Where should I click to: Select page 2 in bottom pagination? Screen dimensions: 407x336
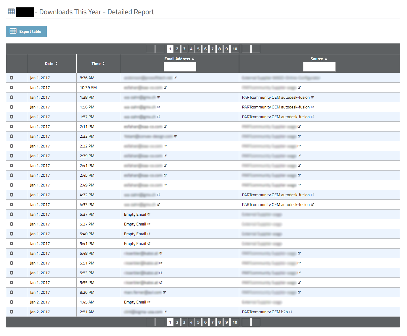[x=177, y=322]
